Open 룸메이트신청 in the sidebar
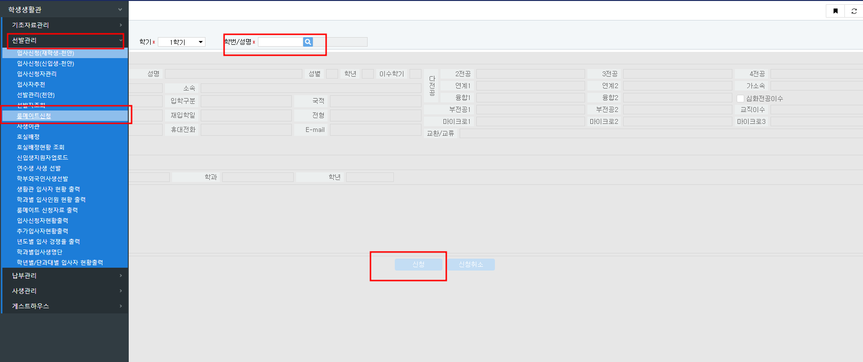The height and width of the screenshot is (362, 863). (34, 116)
